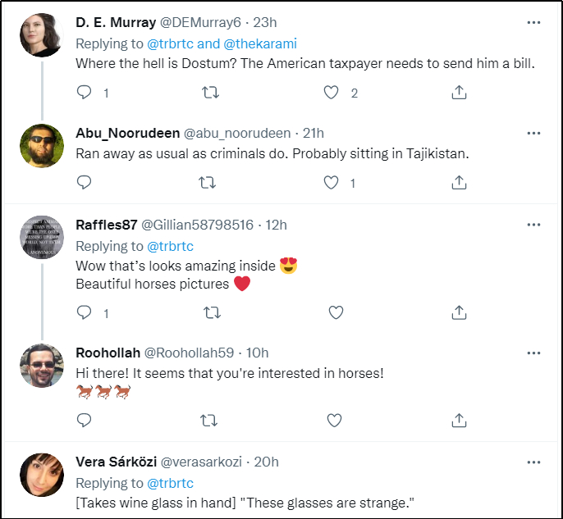Reply to Raffles87's horses tweet
The width and height of the screenshot is (563, 519).
click(x=85, y=312)
